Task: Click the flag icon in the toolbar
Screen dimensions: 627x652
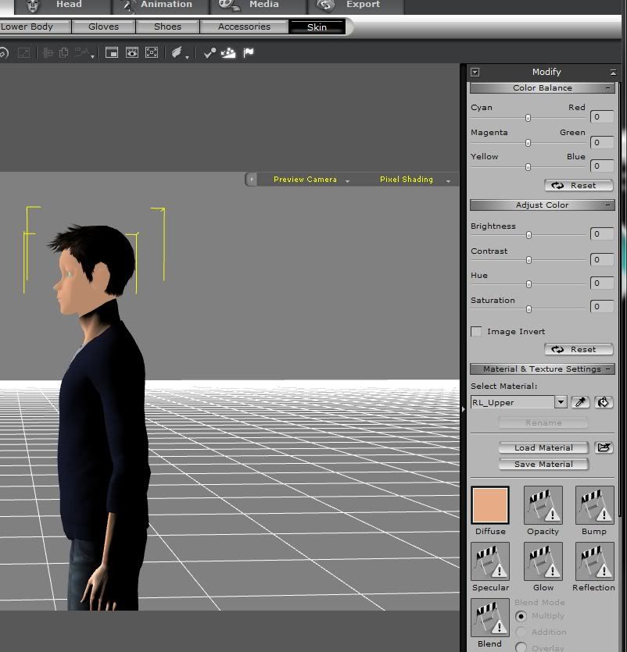Action: [x=249, y=52]
